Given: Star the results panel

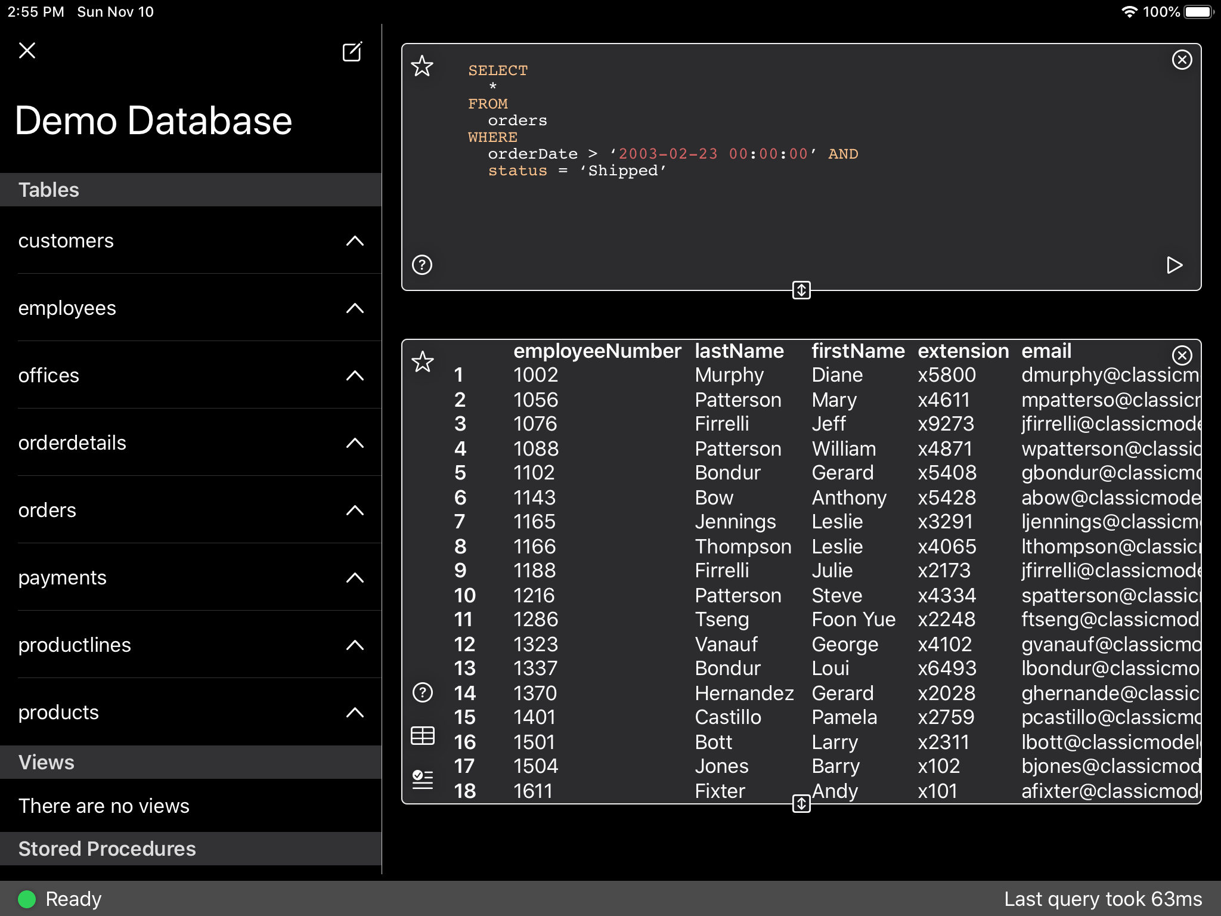Looking at the screenshot, I should (x=422, y=362).
